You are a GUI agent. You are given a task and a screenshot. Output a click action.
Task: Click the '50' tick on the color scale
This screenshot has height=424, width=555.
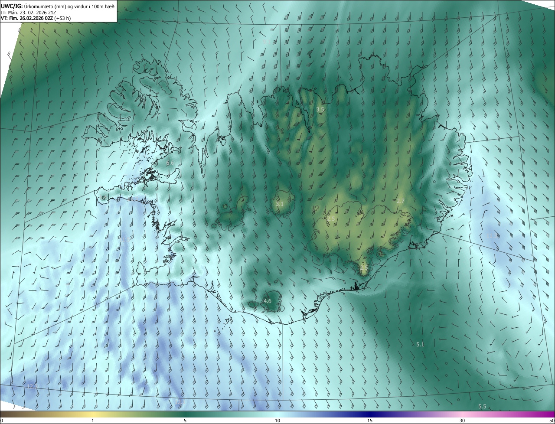pos(551,421)
